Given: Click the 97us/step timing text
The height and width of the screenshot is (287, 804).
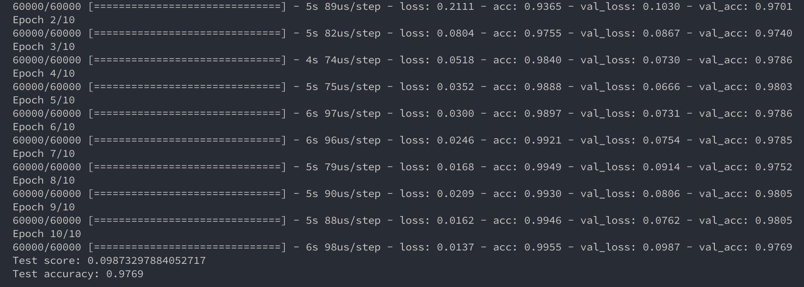Looking at the screenshot, I should pyautogui.click(x=353, y=114).
